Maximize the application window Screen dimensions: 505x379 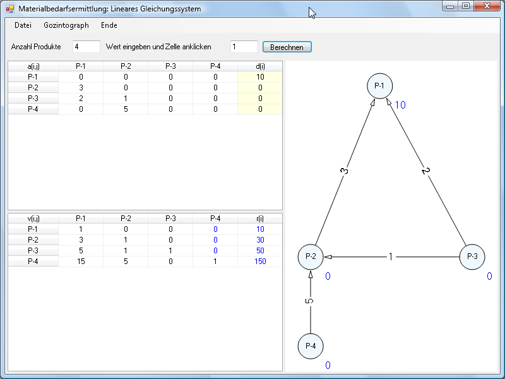point(466,6)
